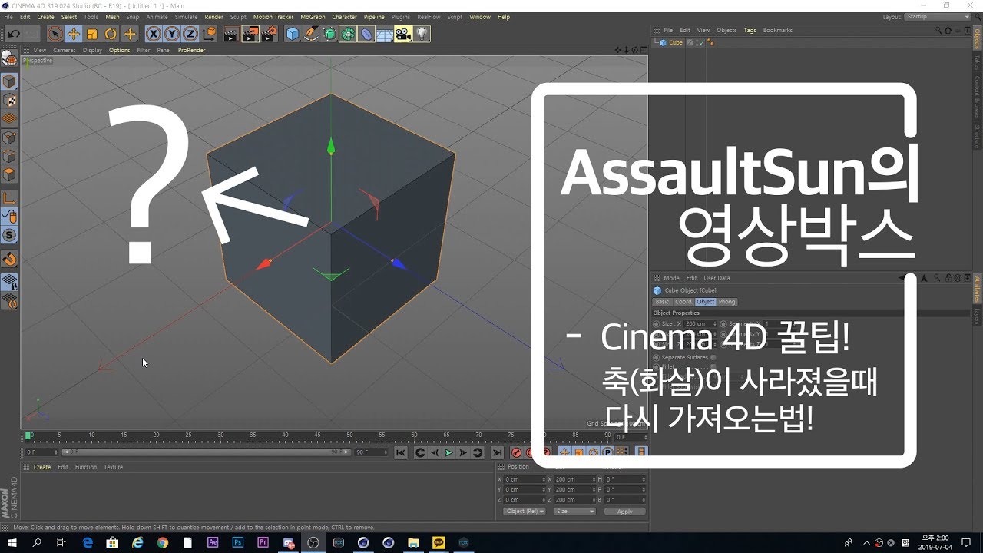Click the Subdivision Surface generator icon
Image resolution: width=983 pixels, height=553 pixels.
(329, 34)
